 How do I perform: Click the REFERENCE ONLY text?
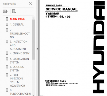tap(56, 81)
